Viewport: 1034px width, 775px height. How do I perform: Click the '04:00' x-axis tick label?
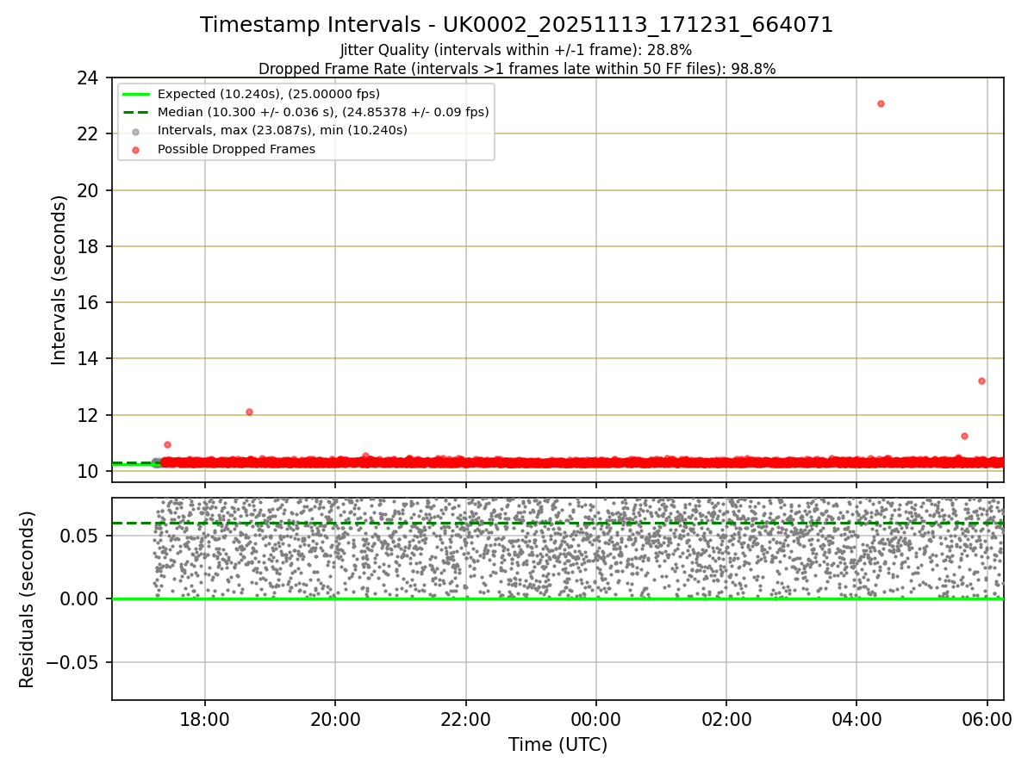tap(856, 718)
